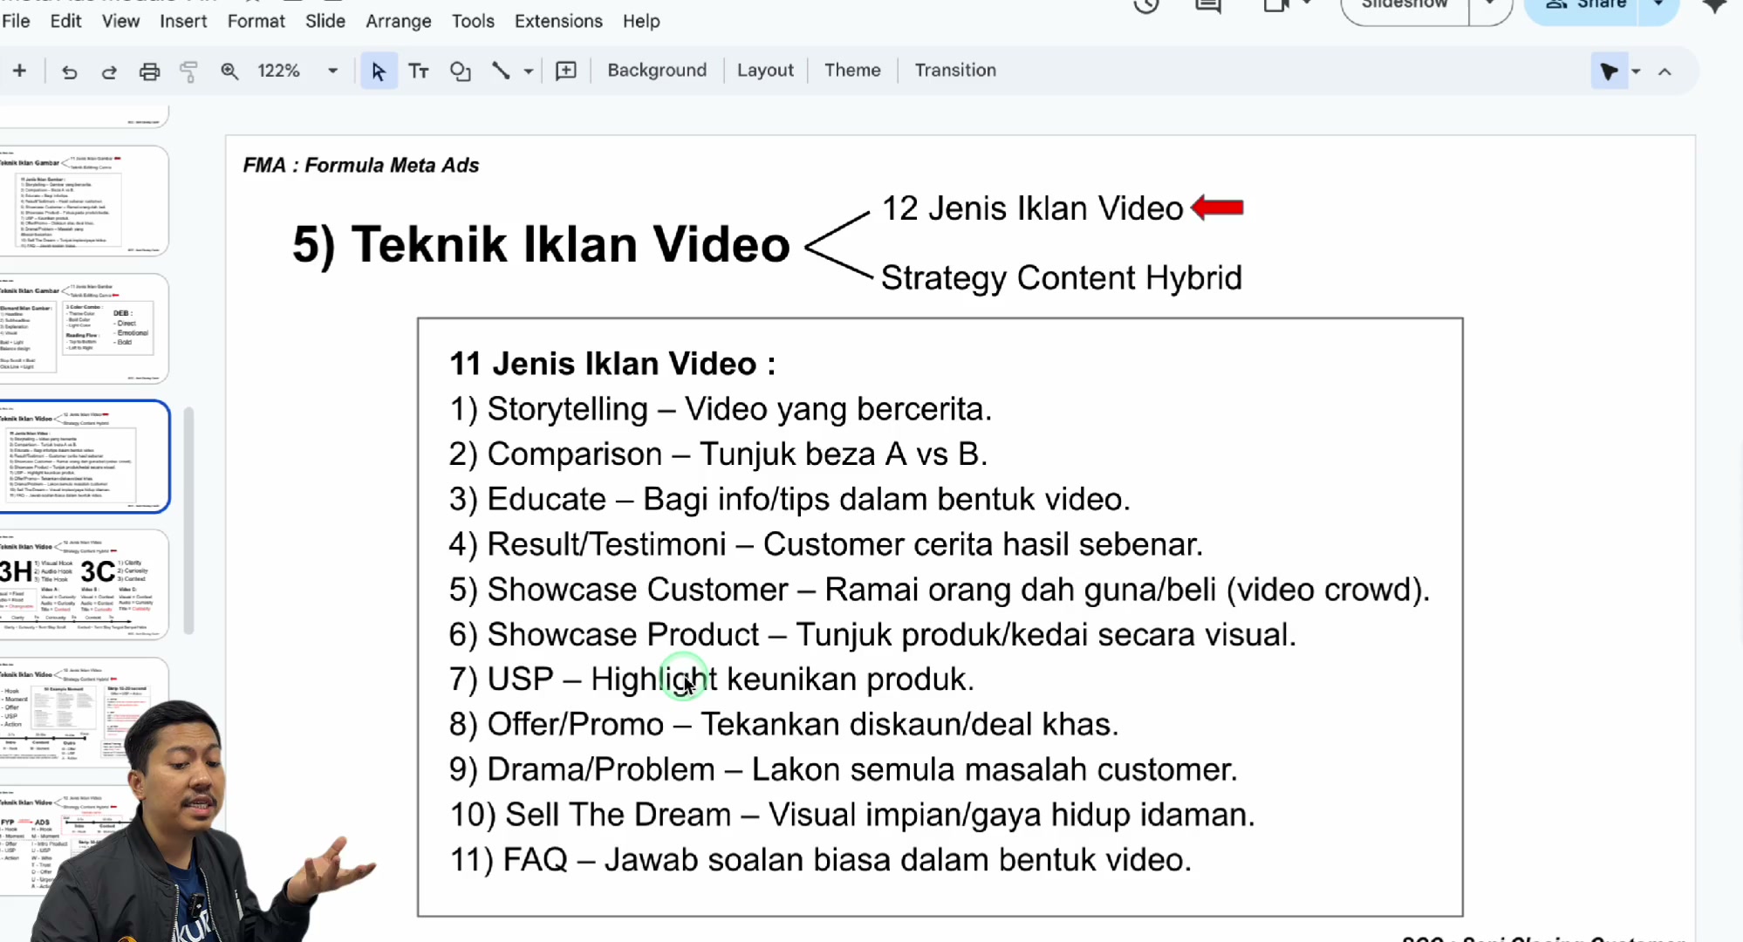Click the "FMA : Formula Meta Ads" header text
Viewport: 1743px width, 942px height.
tap(361, 165)
